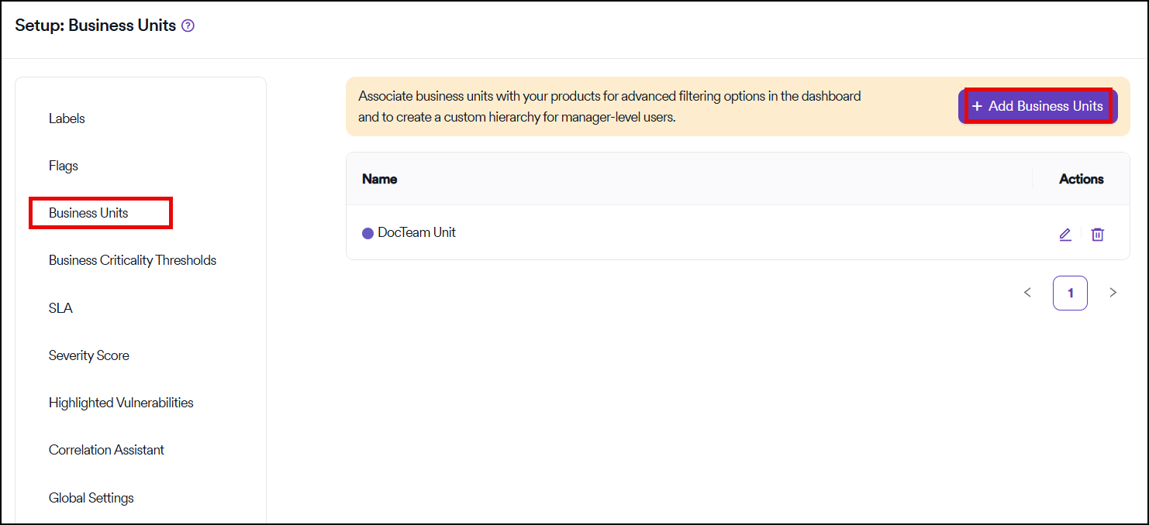1149x525 pixels.
Task: Click the Actions column header
Action: (x=1081, y=179)
